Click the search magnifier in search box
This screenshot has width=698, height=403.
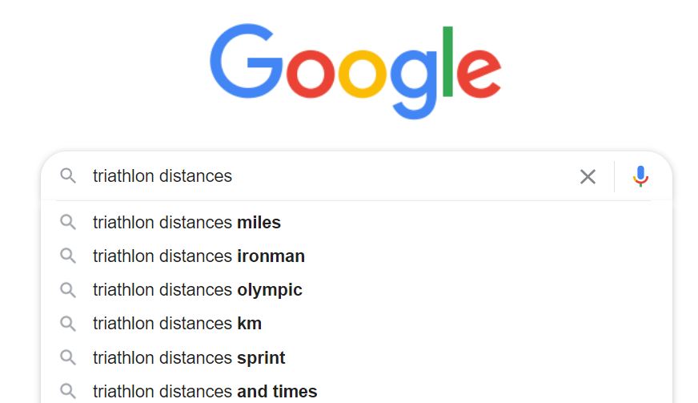68,175
